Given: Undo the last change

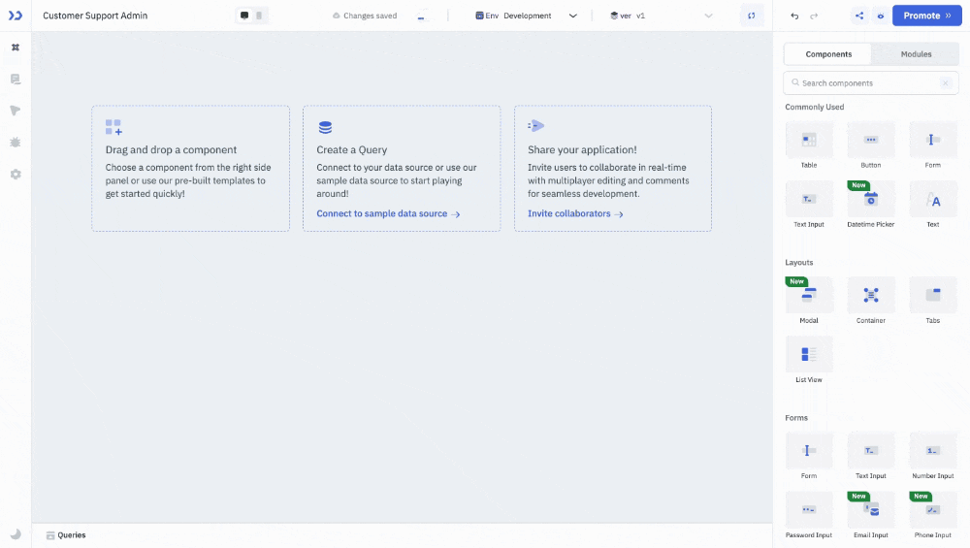Looking at the screenshot, I should 794,16.
